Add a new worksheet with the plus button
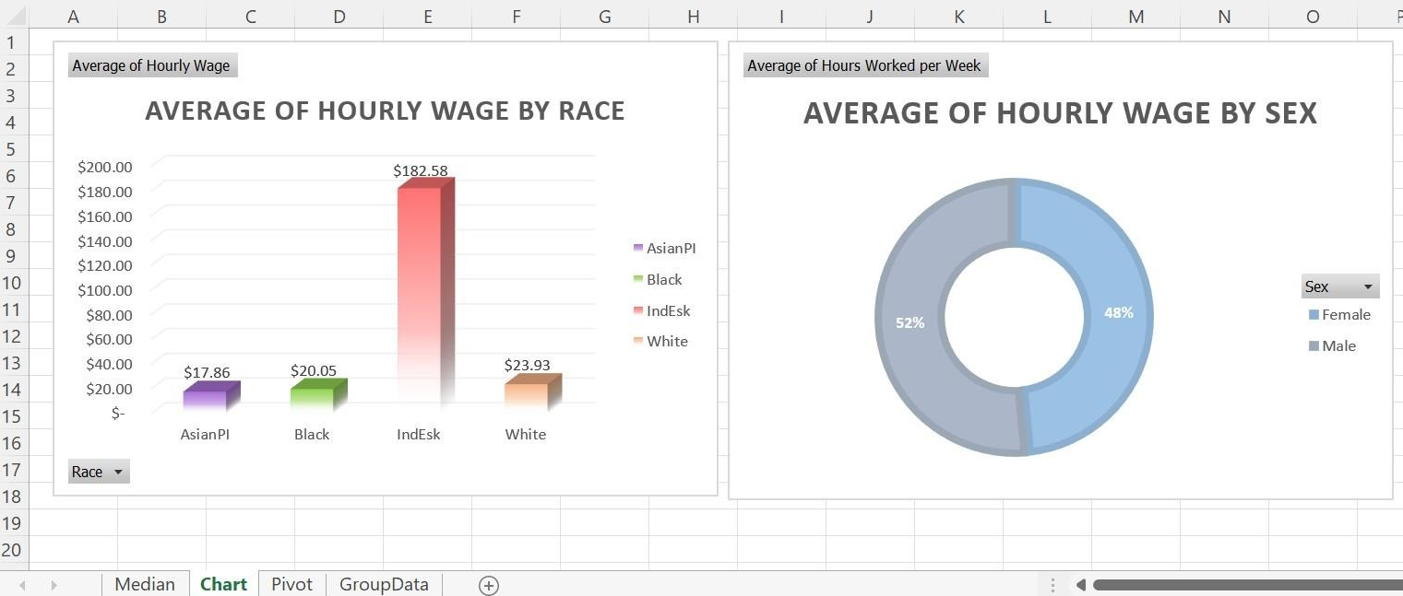1403x596 pixels. pyautogui.click(x=489, y=585)
